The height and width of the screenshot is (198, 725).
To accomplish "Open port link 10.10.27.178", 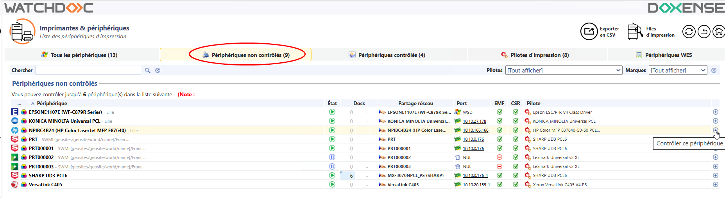I will click(x=474, y=121).
